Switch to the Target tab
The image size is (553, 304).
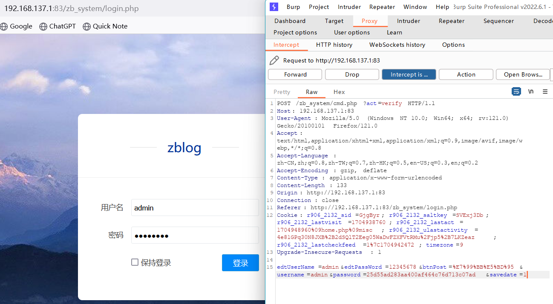tap(334, 21)
